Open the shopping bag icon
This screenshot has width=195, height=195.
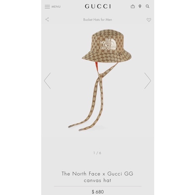[133, 6]
